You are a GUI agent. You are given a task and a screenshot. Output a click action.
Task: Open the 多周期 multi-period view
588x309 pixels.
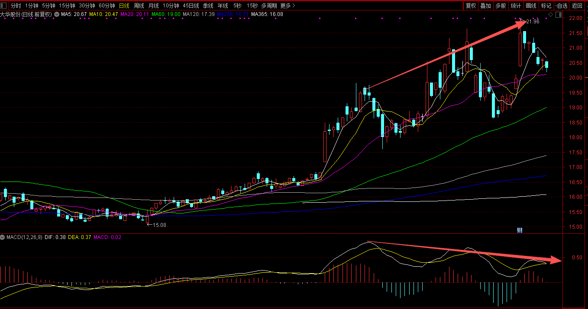(x=269, y=6)
